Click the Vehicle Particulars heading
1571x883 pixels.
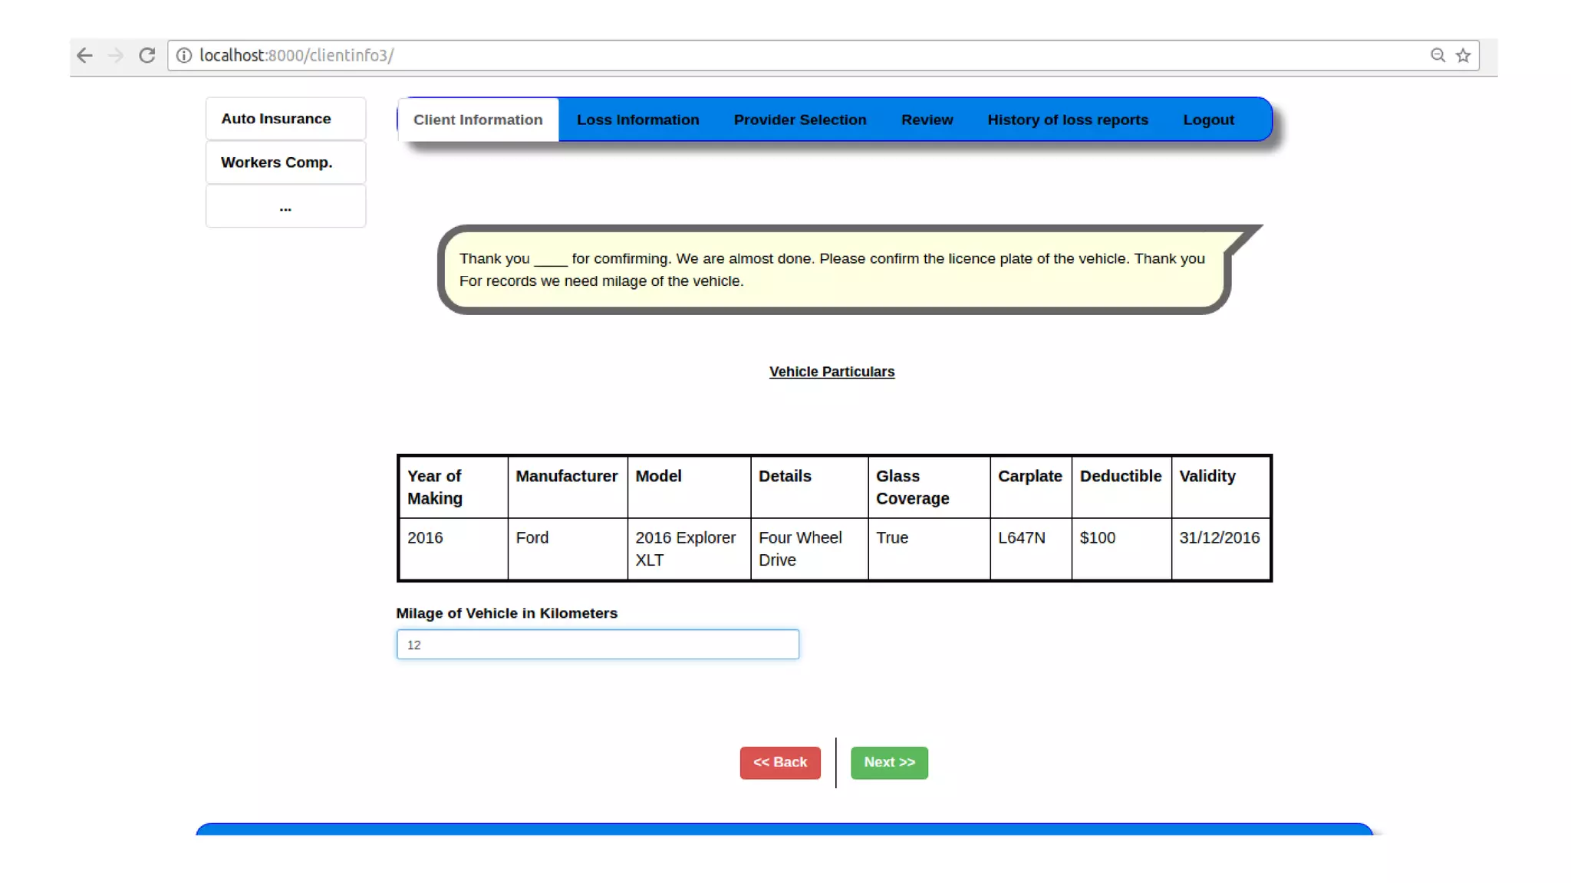coord(832,372)
